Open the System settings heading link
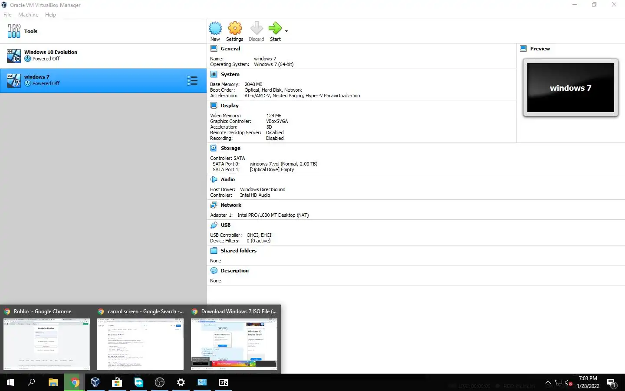625x391 pixels. pyautogui.click(x=230, y=74)
